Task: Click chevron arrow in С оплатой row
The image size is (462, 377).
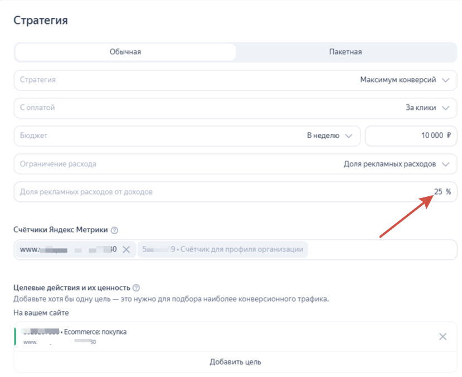Action: pos(445,108)
